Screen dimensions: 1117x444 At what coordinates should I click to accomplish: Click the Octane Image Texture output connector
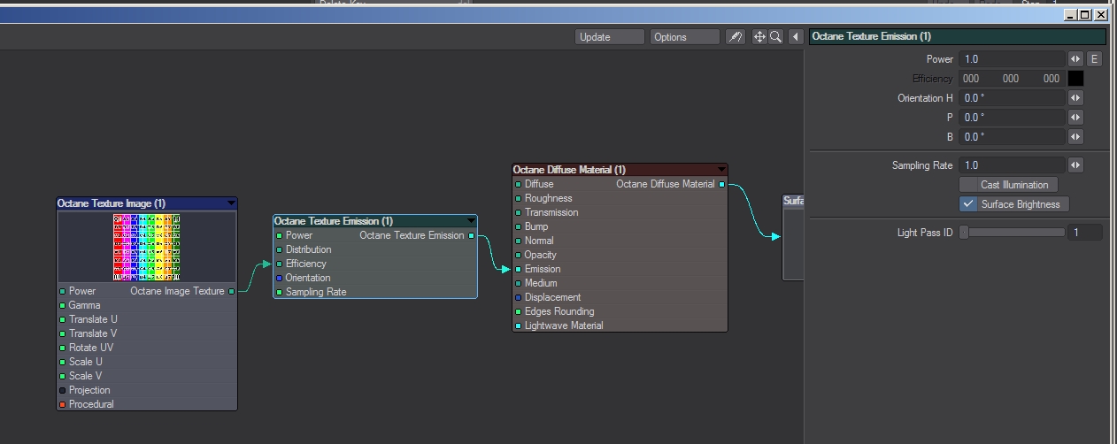(232, 291)
